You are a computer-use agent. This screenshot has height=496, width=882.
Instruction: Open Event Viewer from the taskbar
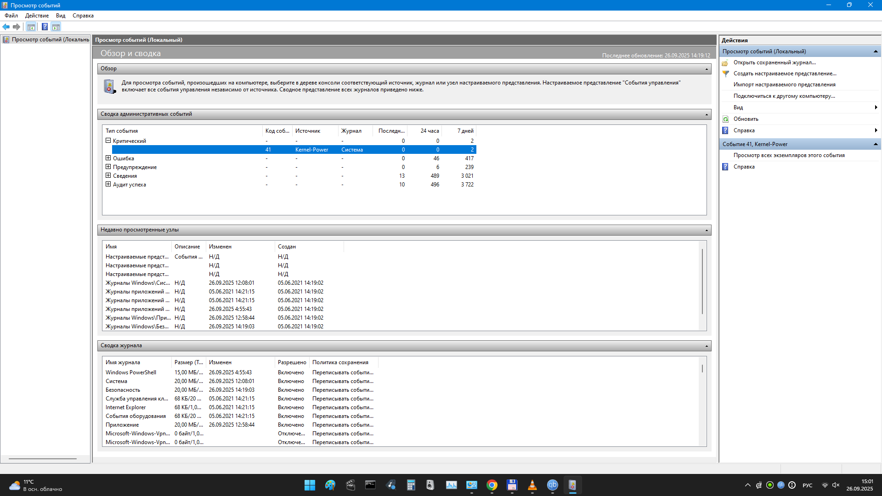(572, 485)
